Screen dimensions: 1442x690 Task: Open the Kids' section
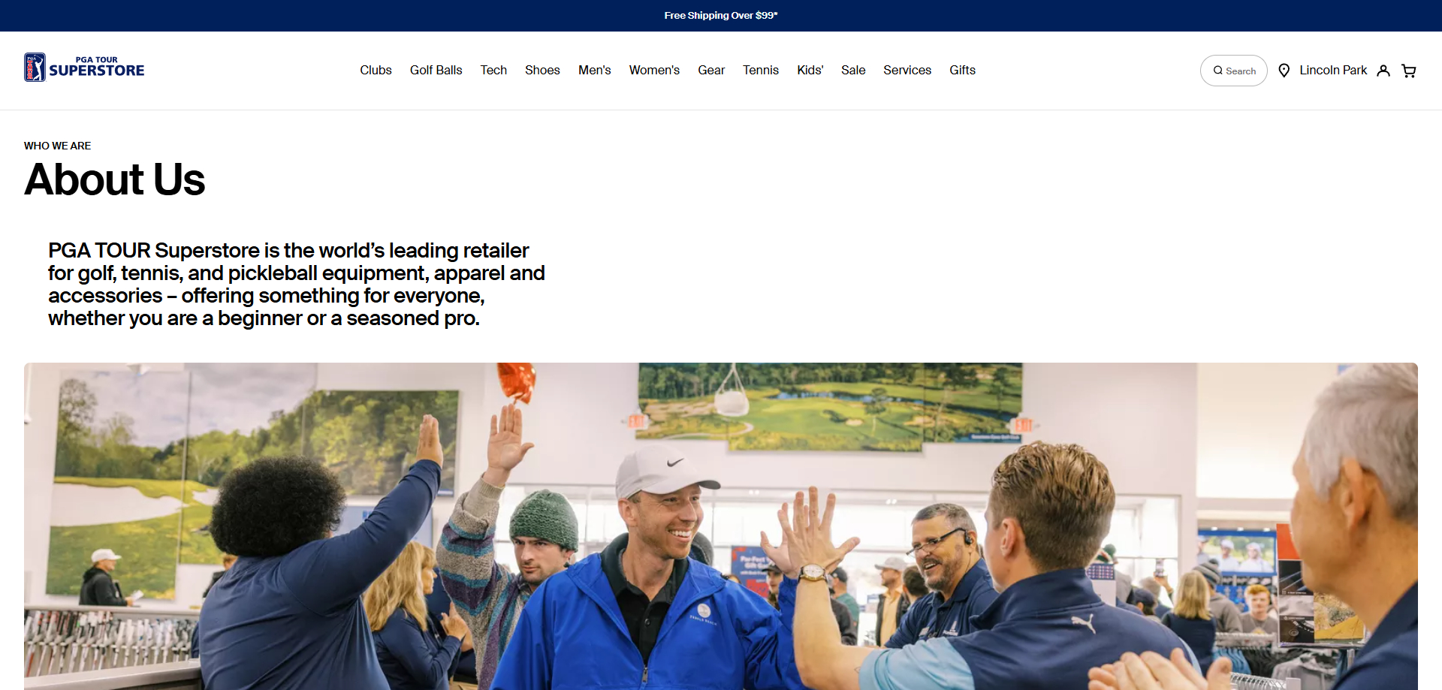pos(810,70)
